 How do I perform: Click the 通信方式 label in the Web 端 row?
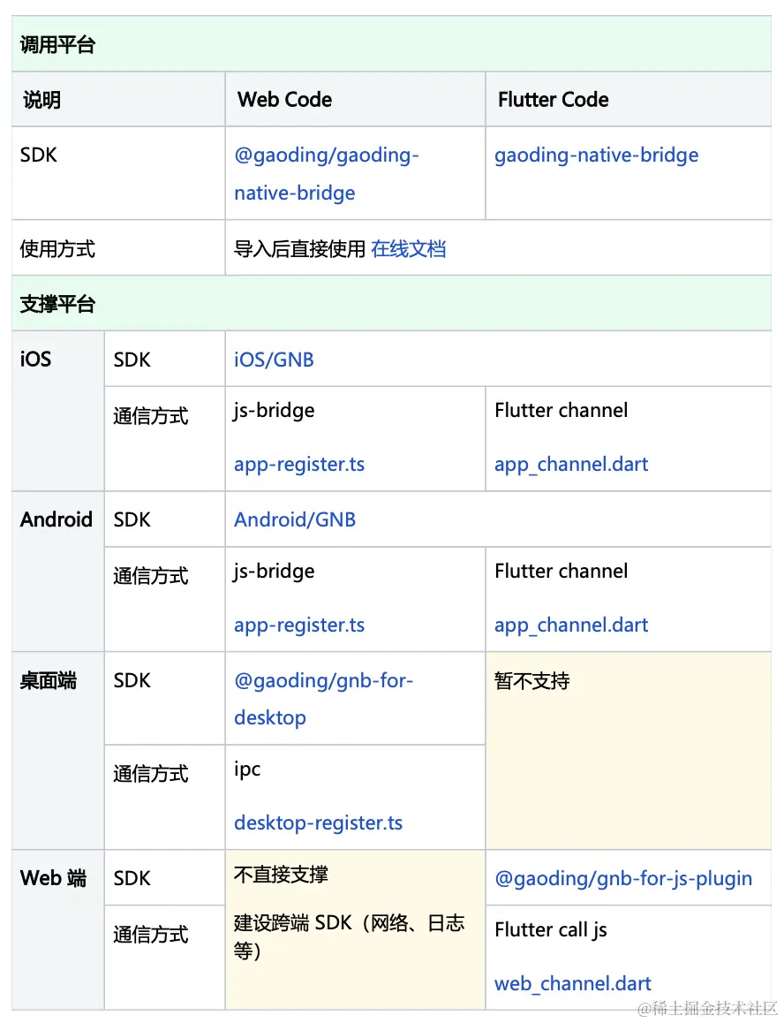tap(151, 935)
